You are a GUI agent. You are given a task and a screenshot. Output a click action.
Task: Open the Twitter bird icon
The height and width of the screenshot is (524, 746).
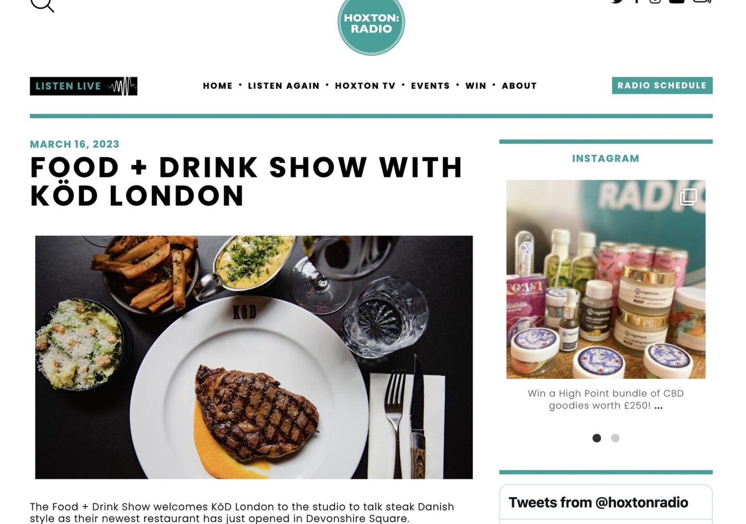(617, 1)
